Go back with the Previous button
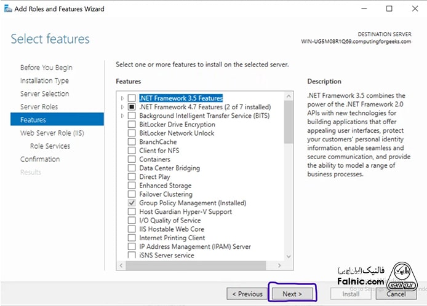427x306 pixels. (247, 294)
